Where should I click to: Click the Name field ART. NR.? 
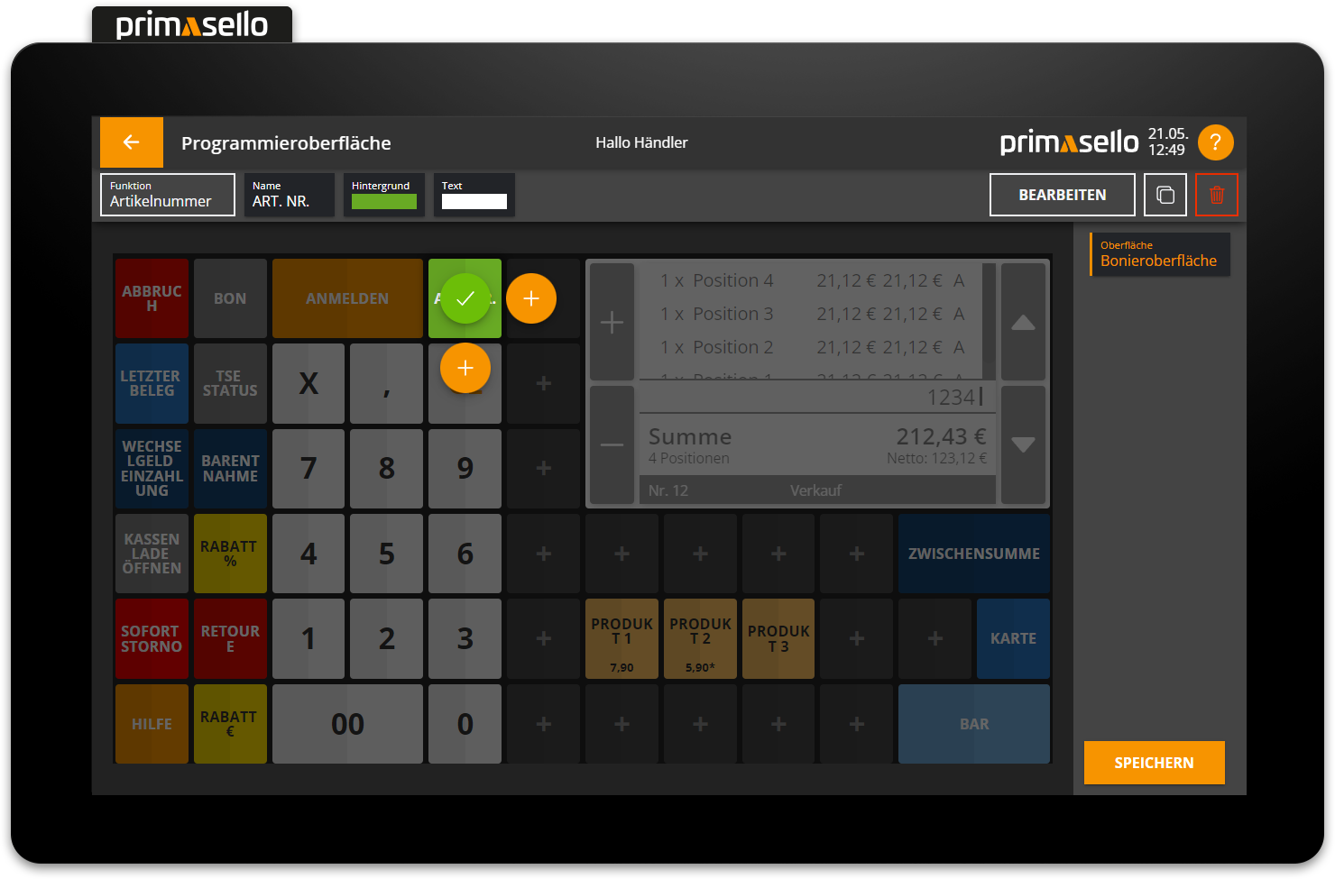click(289, 195)
